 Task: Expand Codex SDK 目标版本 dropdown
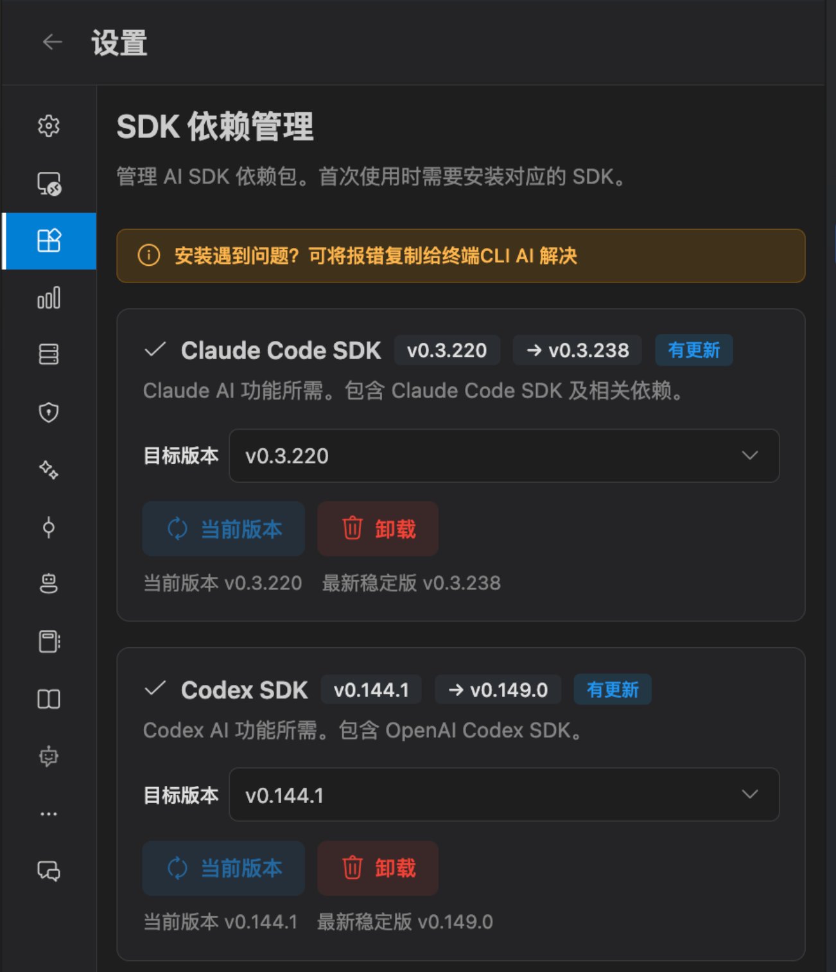click(504, 795)
